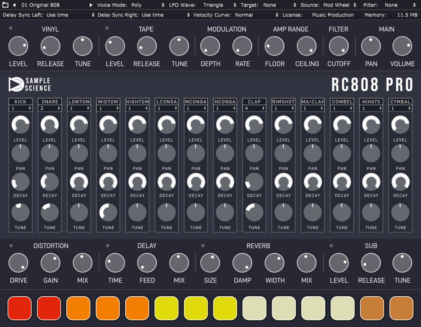Open the preset browser folder icon
Viewport: 421px width, 327px height.
tap(5, 5)
